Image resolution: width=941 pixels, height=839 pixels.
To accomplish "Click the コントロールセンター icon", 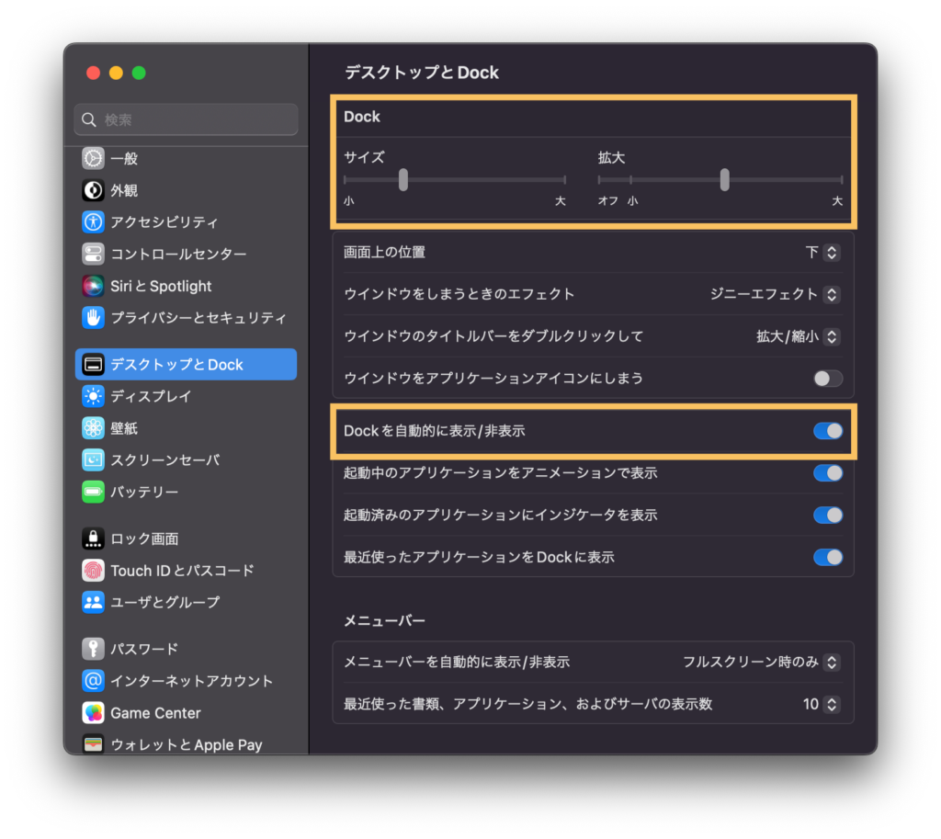I will coord(93,254).
